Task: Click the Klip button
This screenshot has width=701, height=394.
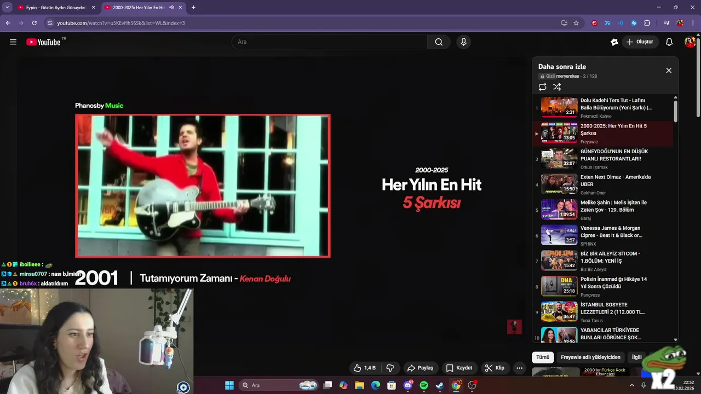Action: (x=495, y=368)
